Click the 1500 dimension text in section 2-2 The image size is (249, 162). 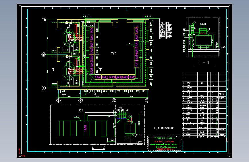[x=112, y=140]
